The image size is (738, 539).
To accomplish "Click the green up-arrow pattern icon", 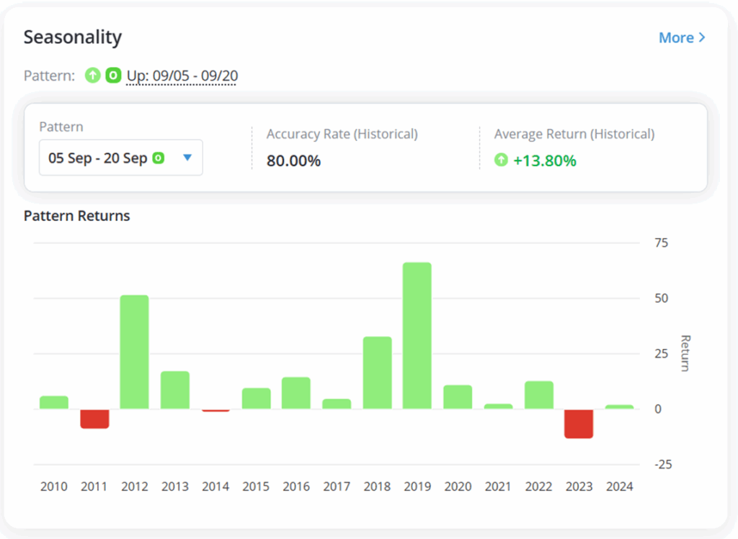I will [x=93, y=75].
